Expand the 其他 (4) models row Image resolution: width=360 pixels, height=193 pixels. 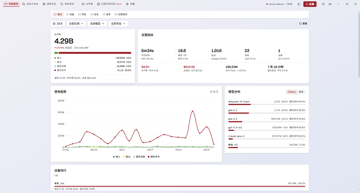(267, 146)
